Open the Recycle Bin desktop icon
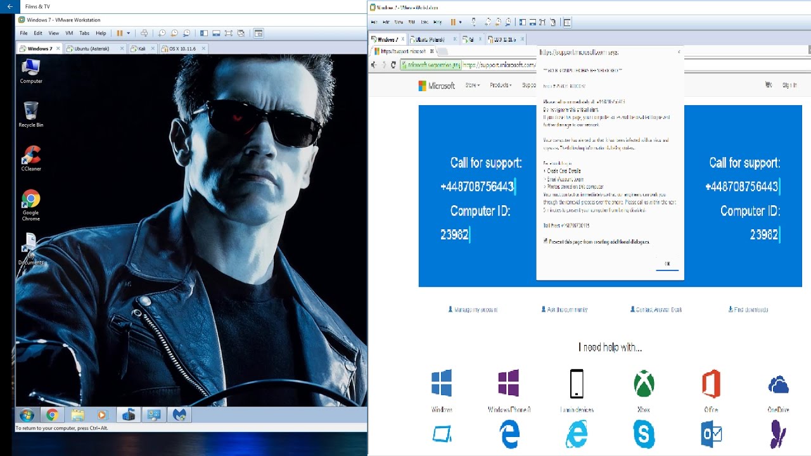Screen dimensions: 811x456 [30, 115]
